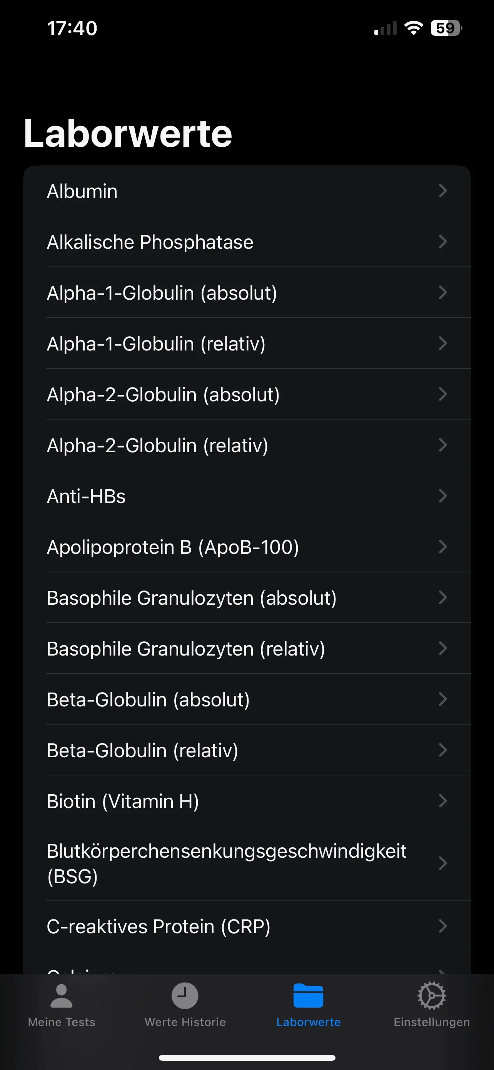Image resolution: width=494 pixels, height=1070 pixels.
Task: Switch to Einstellungen tab label
Action: pyautogui.click(x=432, y=1022)
